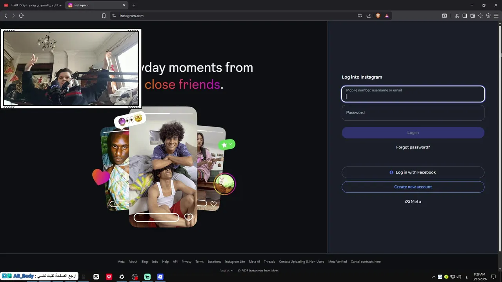Toggle the browser sidebar panel icon

[465, 16]
